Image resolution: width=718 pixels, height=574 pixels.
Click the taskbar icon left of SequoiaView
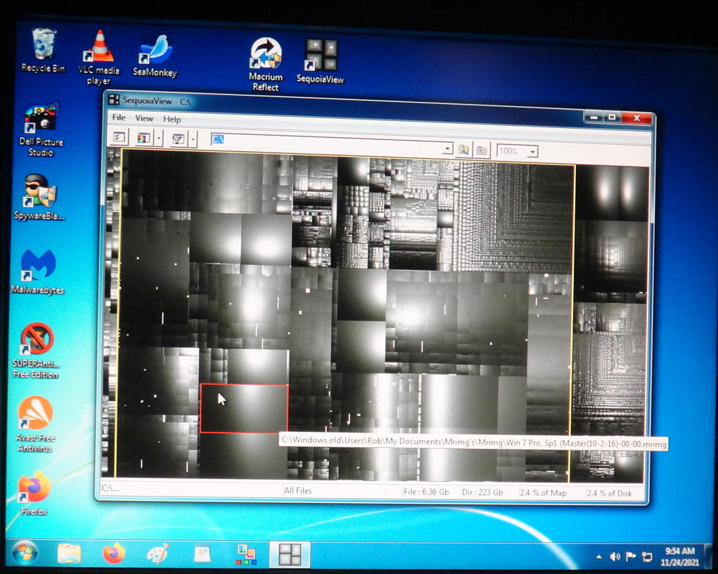point(246,554)
